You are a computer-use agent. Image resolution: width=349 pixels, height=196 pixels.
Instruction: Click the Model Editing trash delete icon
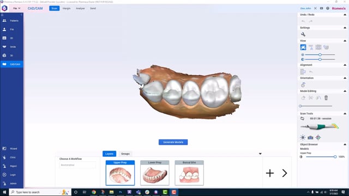[326, 98]
